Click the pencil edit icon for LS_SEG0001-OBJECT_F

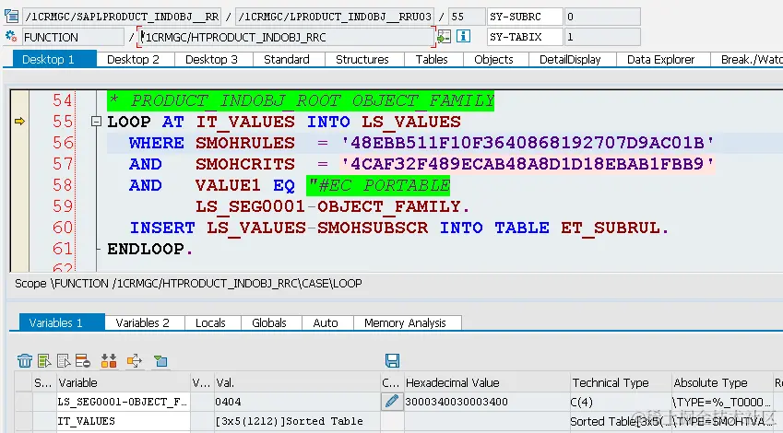392,402
